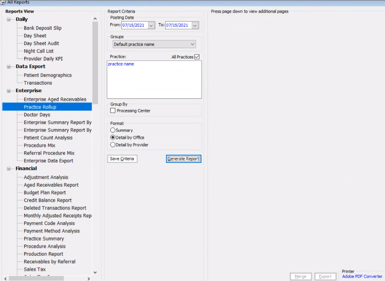
Task: Toggle the All Practices checkbox
Action: coord(197,57)
